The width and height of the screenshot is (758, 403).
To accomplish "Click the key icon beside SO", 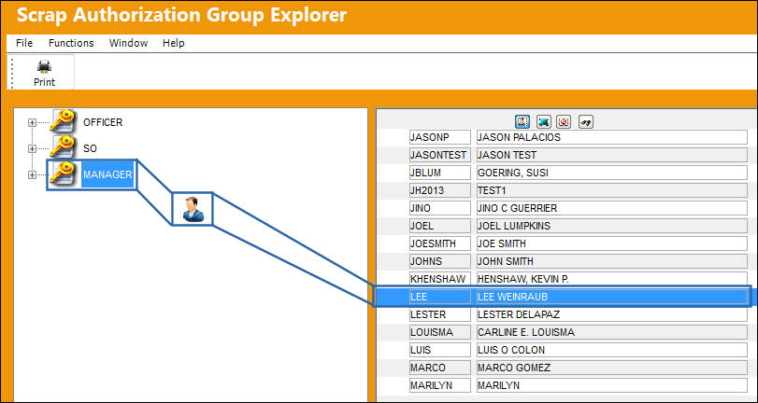I will (x=63, y=147).
